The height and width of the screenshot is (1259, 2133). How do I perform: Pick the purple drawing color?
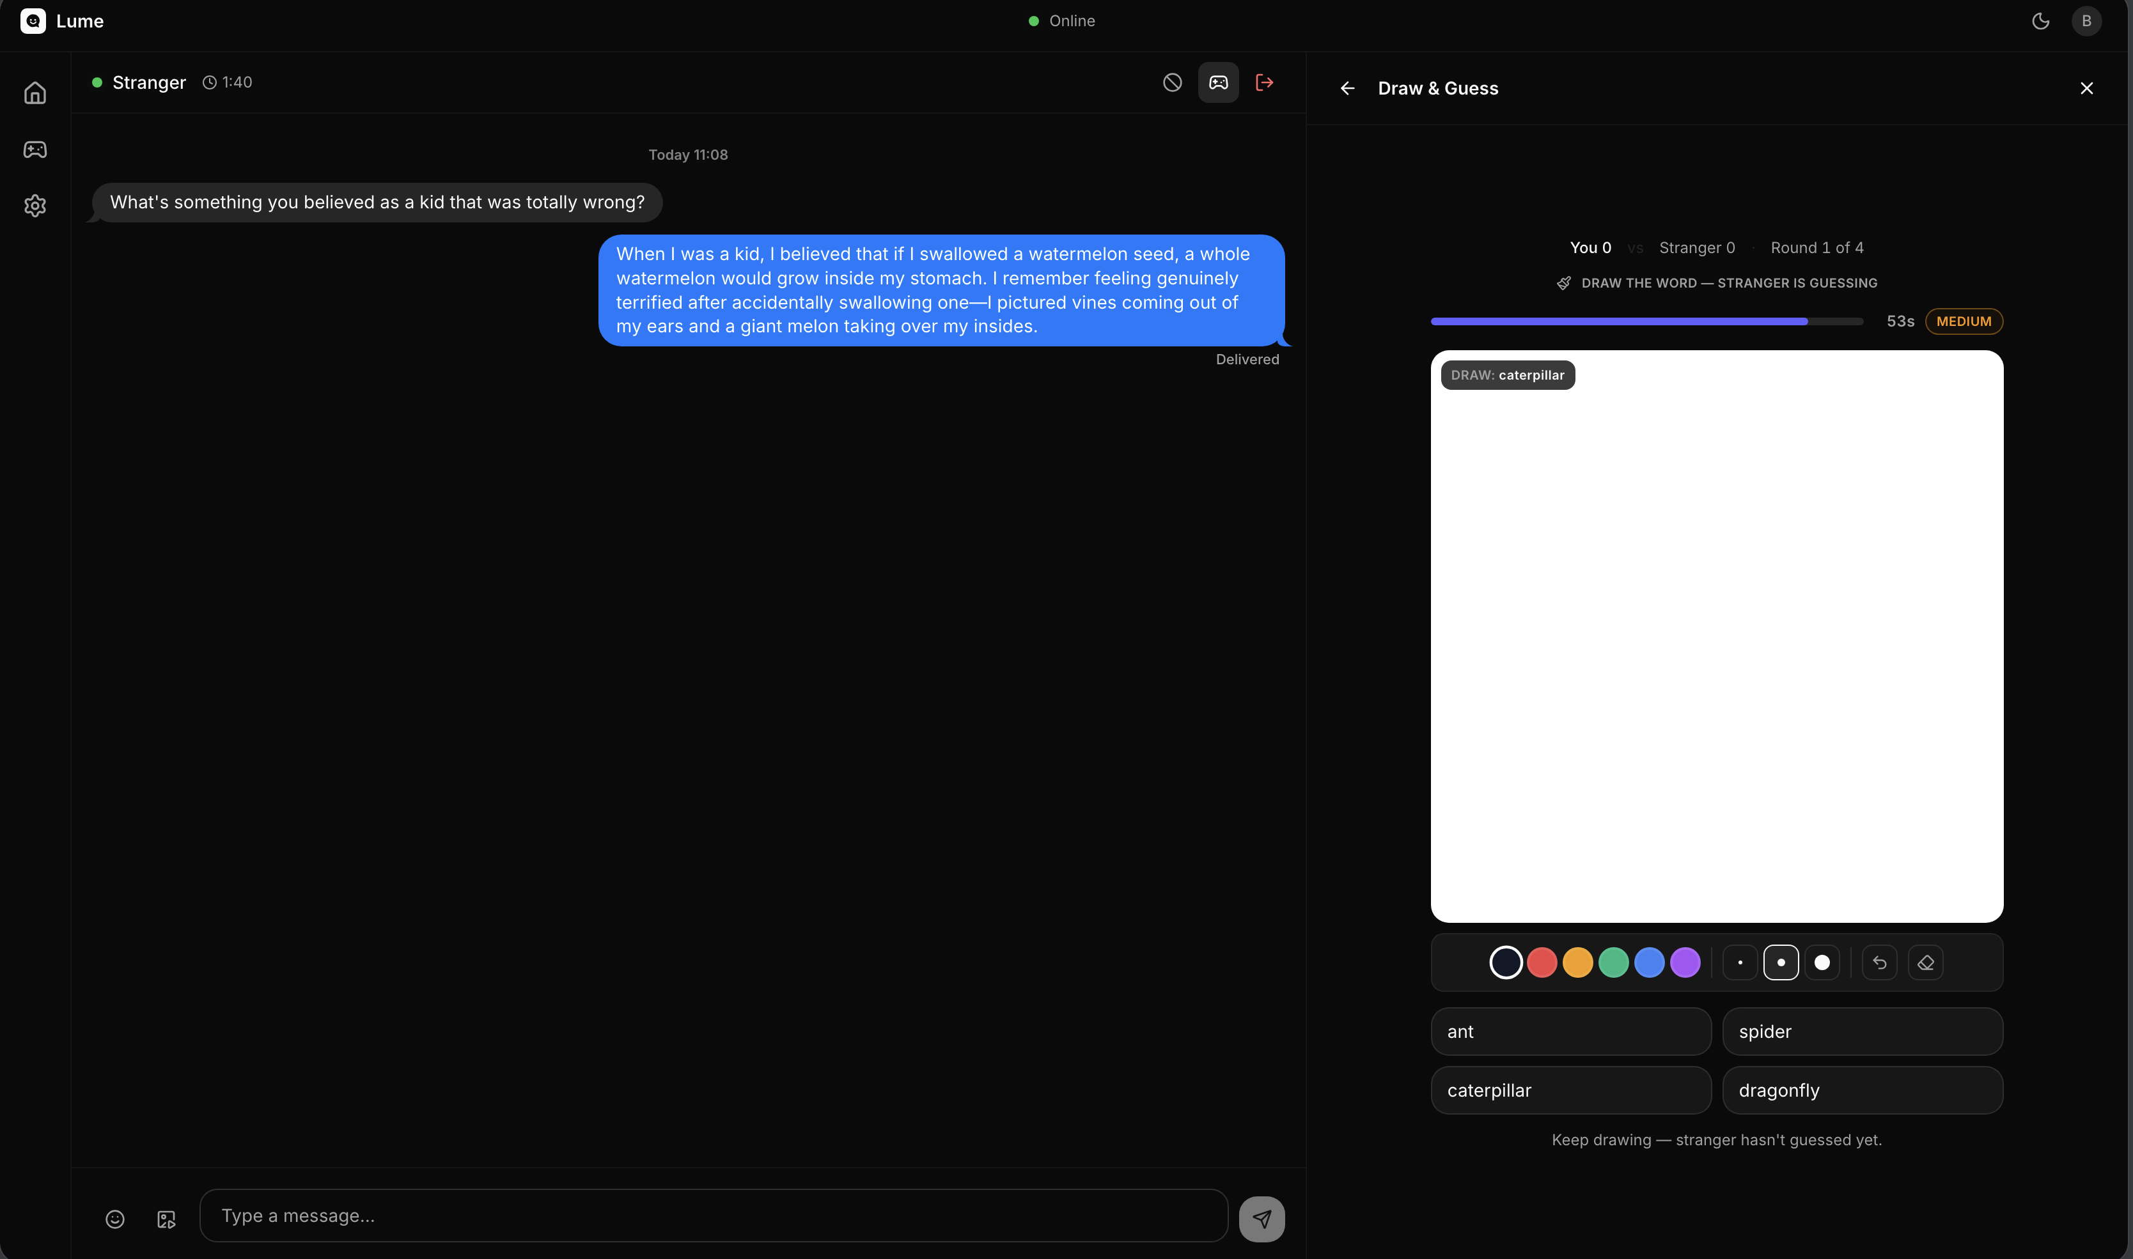click(1685, 962)
